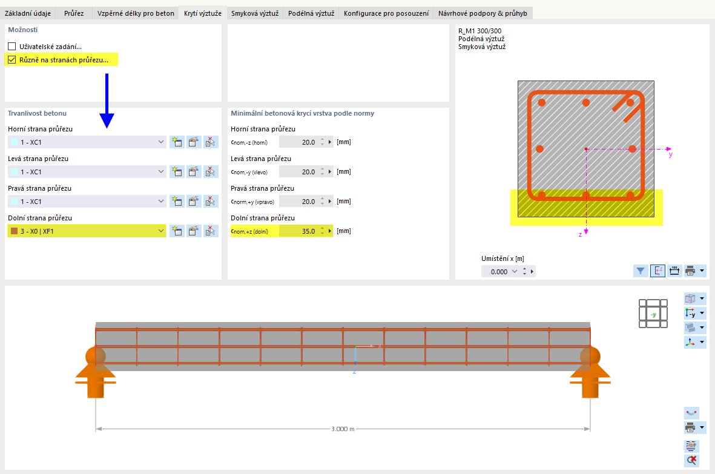The image size is (715, 474).
Task: Click the filter icon in cross-section preview
Action: coord(641,271)
